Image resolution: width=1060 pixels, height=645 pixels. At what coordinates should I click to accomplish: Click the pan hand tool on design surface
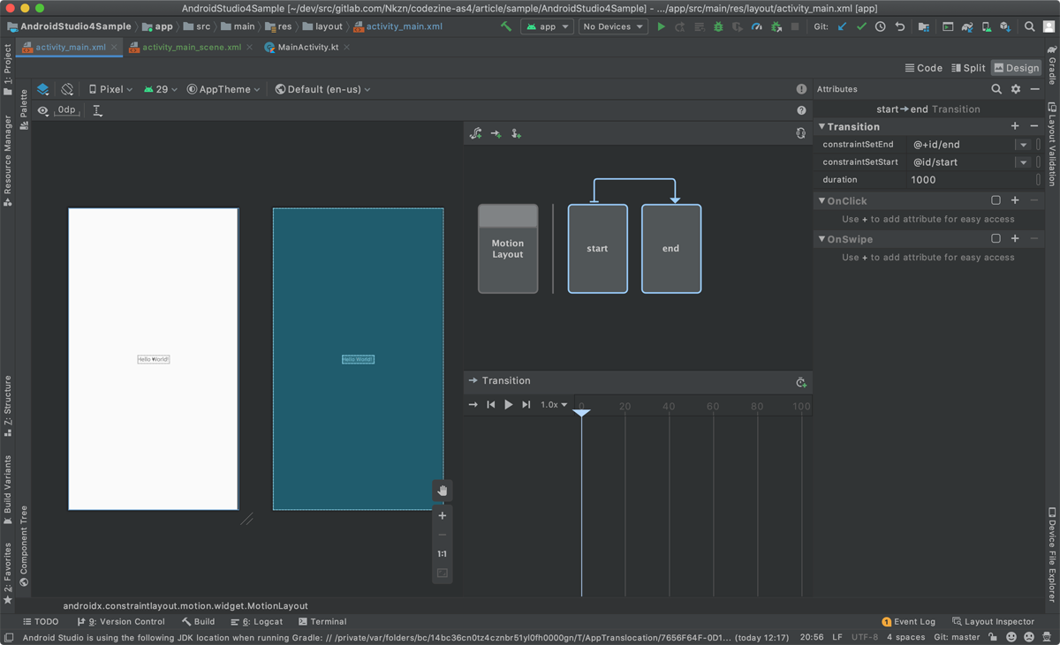pos(443,491)
